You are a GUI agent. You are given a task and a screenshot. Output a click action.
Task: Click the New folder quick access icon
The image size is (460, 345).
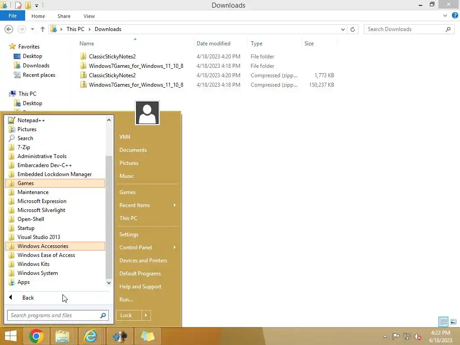(x=28, y=5)
